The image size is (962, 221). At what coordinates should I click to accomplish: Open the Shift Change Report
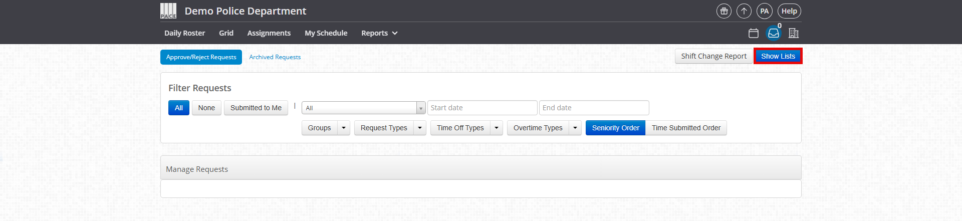coord(713,56)
